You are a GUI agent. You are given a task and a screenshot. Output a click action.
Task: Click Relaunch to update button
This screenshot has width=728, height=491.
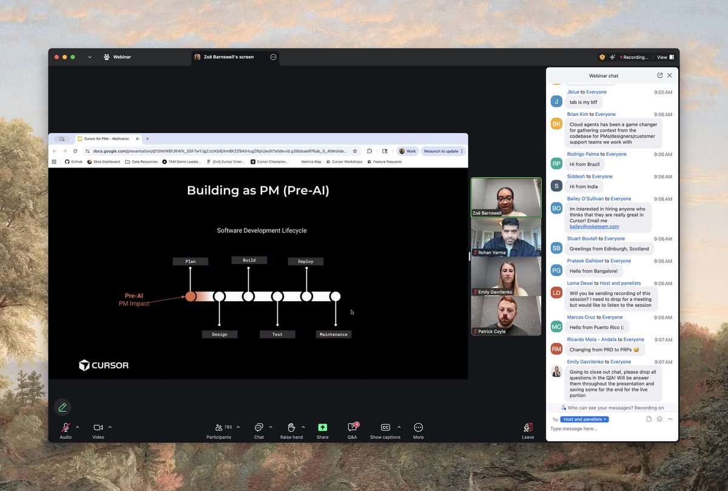[443, 151]
